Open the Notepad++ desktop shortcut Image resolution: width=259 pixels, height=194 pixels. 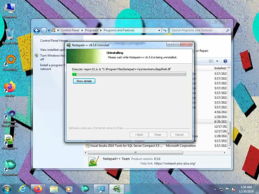pos(10,141)
